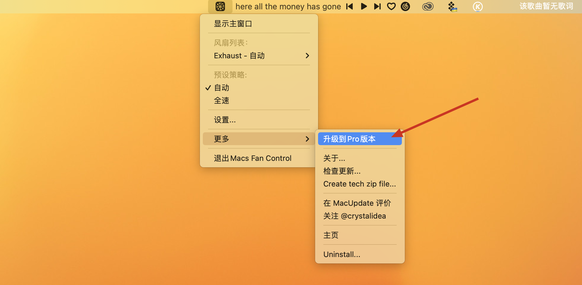Screen dimensions: 582x285
Task: Expand the Exhaust fan submenu arrow
Action: tap(307, 56)
